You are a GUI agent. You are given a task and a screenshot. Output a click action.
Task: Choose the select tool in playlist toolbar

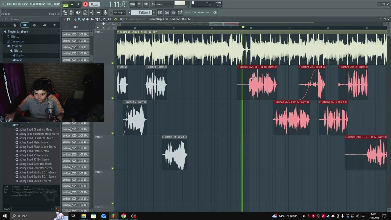click(100, 19)
